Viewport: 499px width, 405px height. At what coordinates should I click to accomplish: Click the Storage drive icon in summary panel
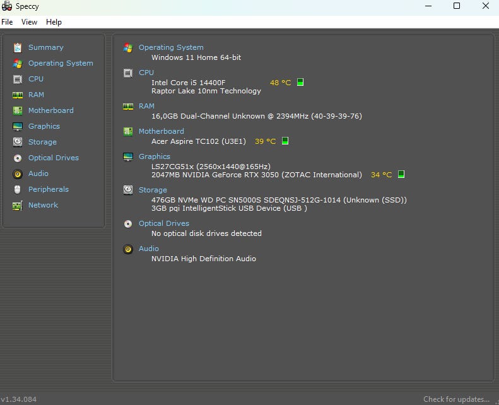[x=128, y=191]
